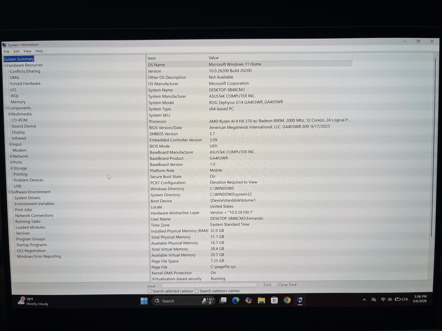Open the File menu

click(6, 51)
